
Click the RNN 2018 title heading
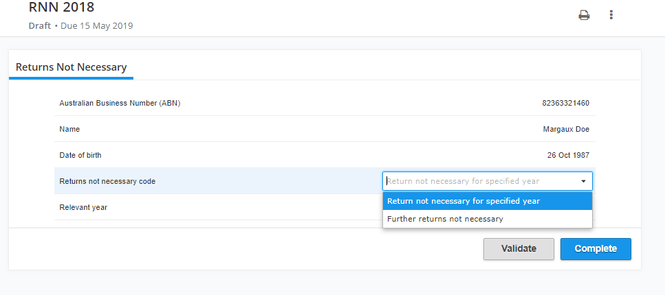tap(61, 7)
